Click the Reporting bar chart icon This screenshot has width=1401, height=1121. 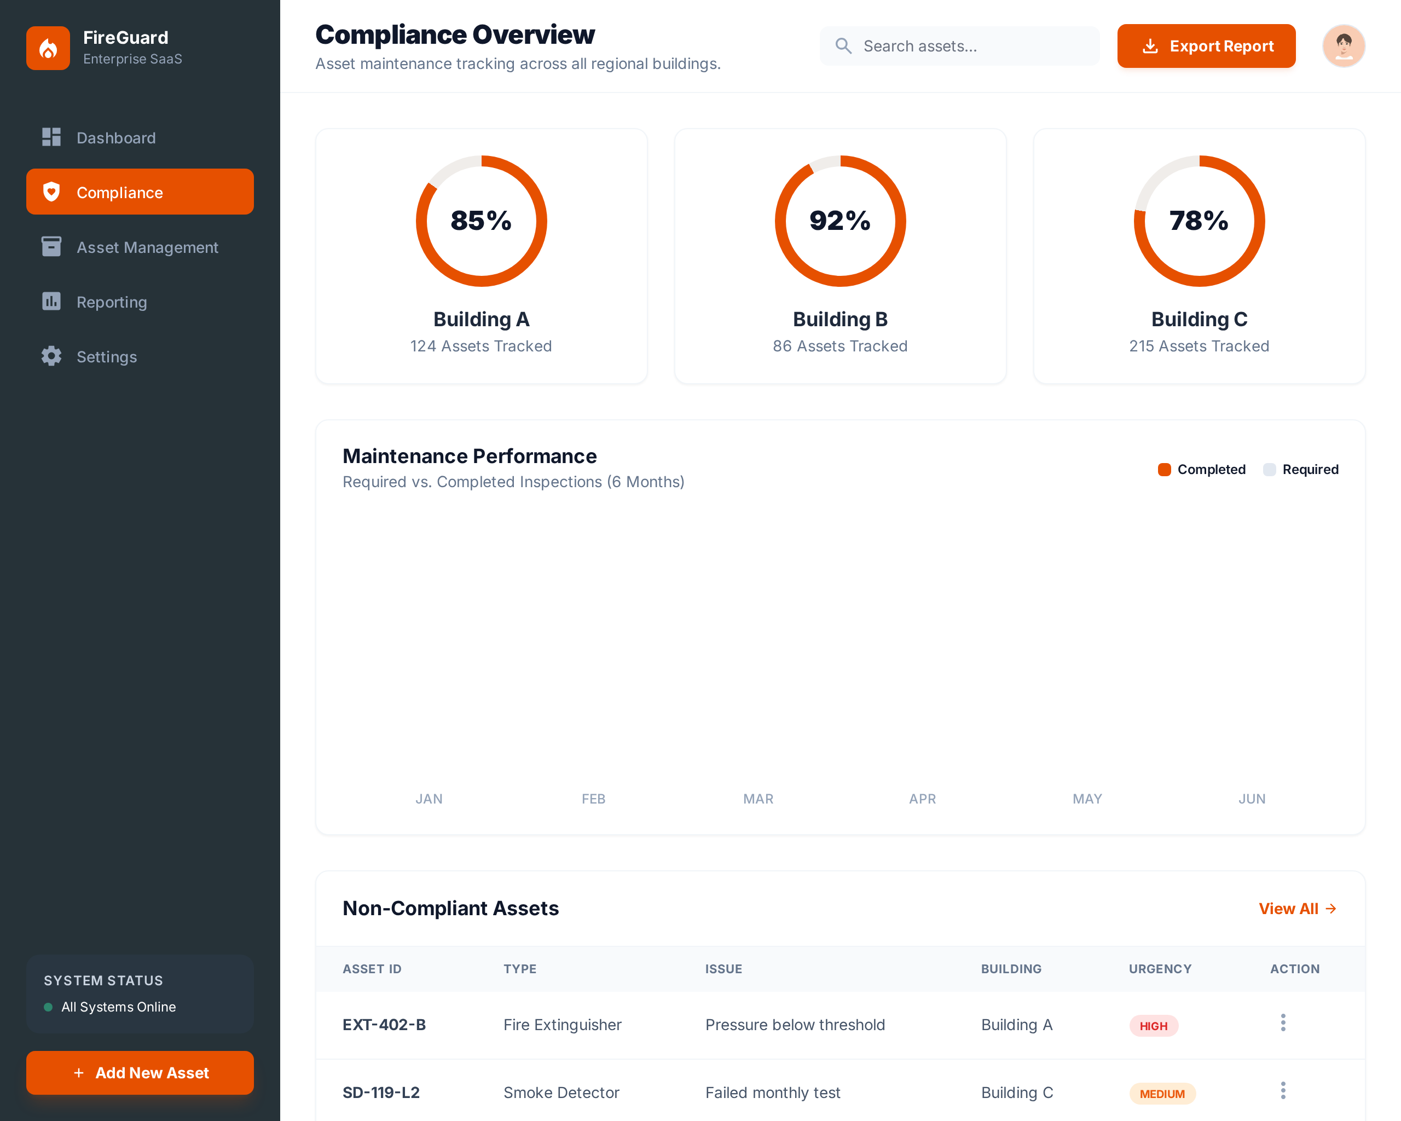[x=51, y=302]
